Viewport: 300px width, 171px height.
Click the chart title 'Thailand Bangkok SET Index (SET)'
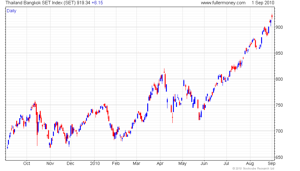click(40, 3)
